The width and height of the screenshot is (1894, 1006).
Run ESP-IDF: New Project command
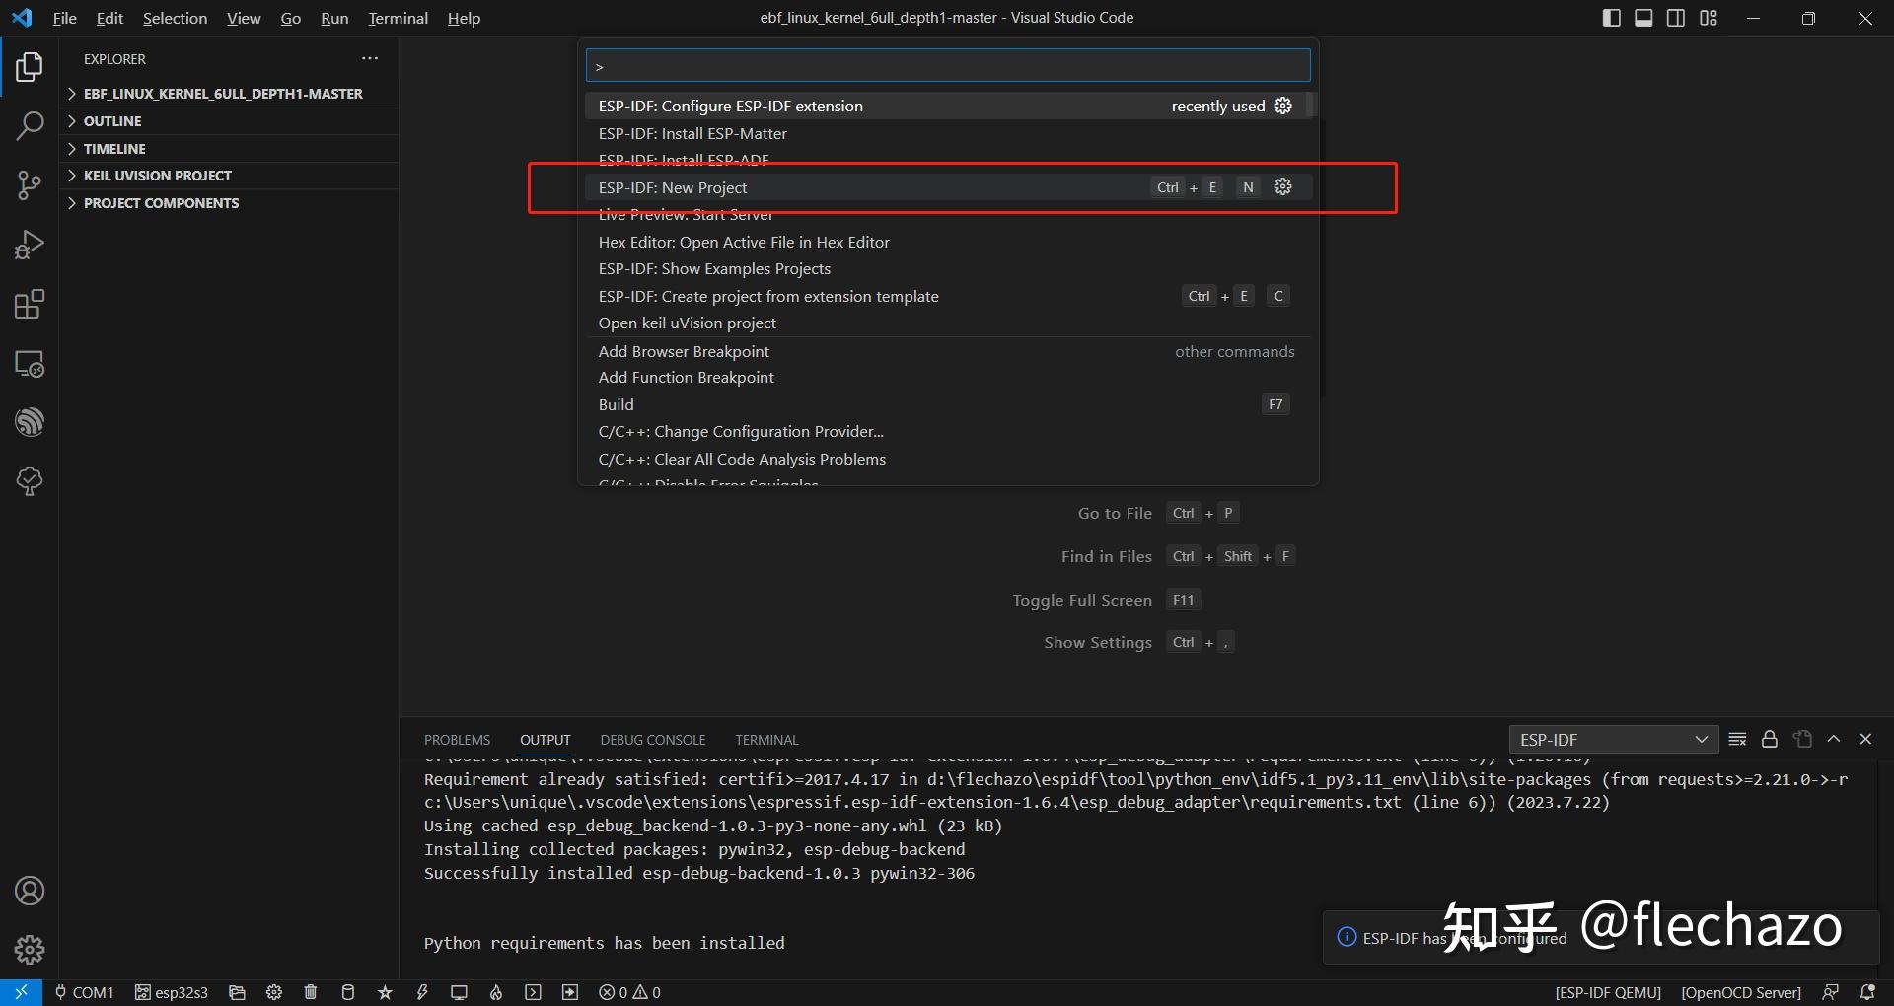coord(948,187)
